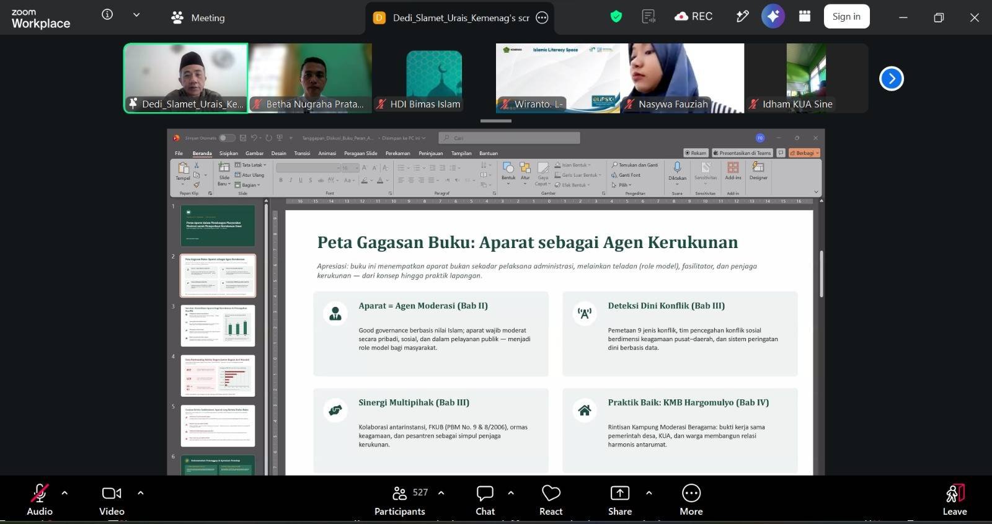The width and height of the screenshot is (992, 524).
Task: Unmute with the Audio microphone button
Action: pyautogui.click(x=40, y=499)
